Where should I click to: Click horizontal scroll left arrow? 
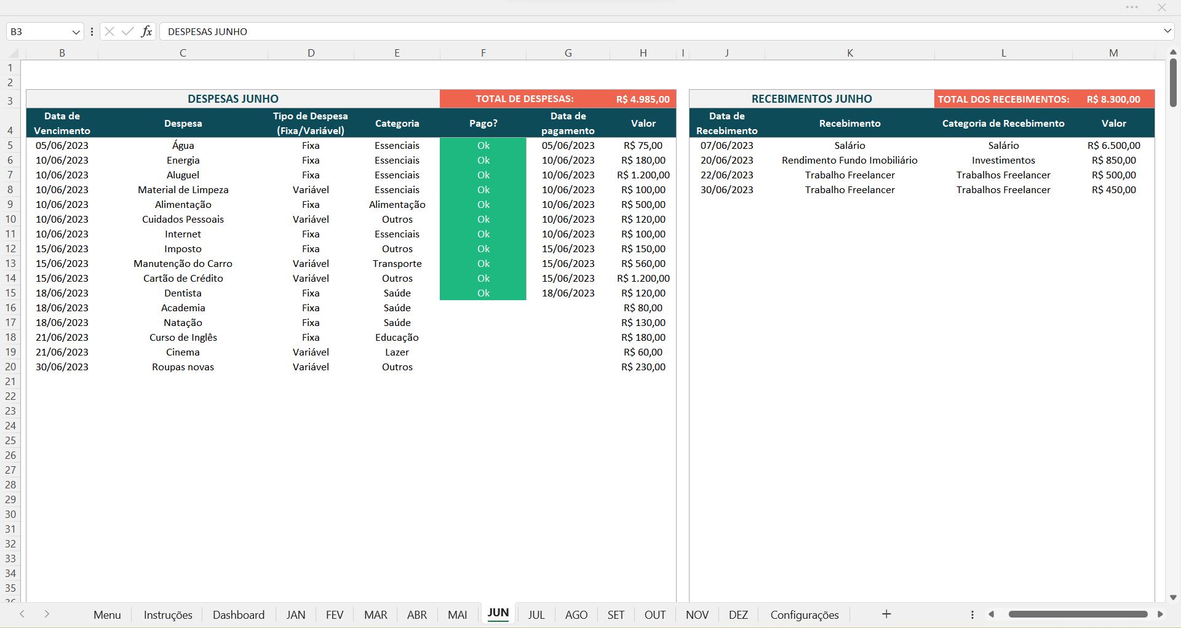[991, 614]
